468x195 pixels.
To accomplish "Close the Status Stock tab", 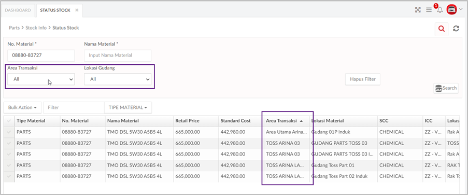I will pyautogui.click(x=77, y=10).
